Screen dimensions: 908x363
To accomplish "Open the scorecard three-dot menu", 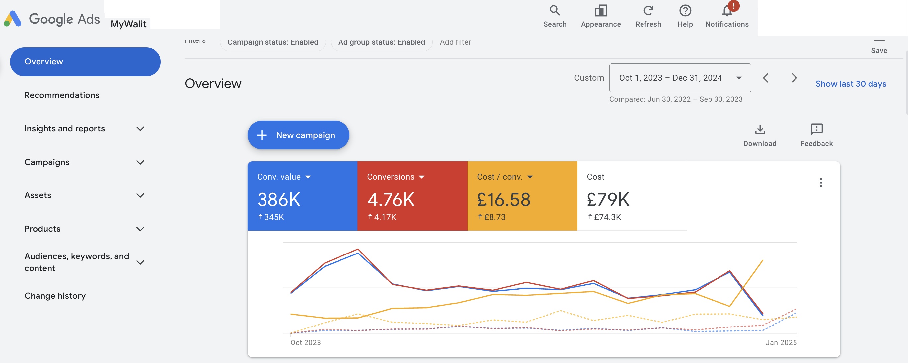I will pyautogui.click(x=821, y=182).
